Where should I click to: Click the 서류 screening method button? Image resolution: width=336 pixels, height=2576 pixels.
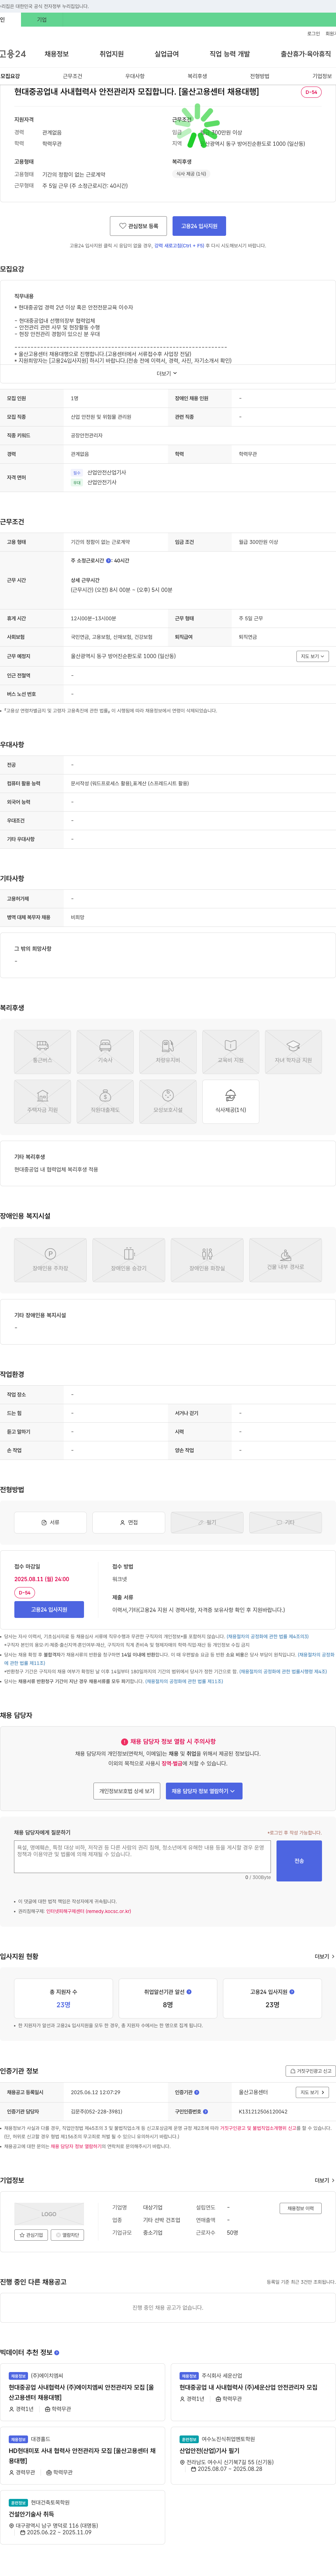[x=50, y=1522]
